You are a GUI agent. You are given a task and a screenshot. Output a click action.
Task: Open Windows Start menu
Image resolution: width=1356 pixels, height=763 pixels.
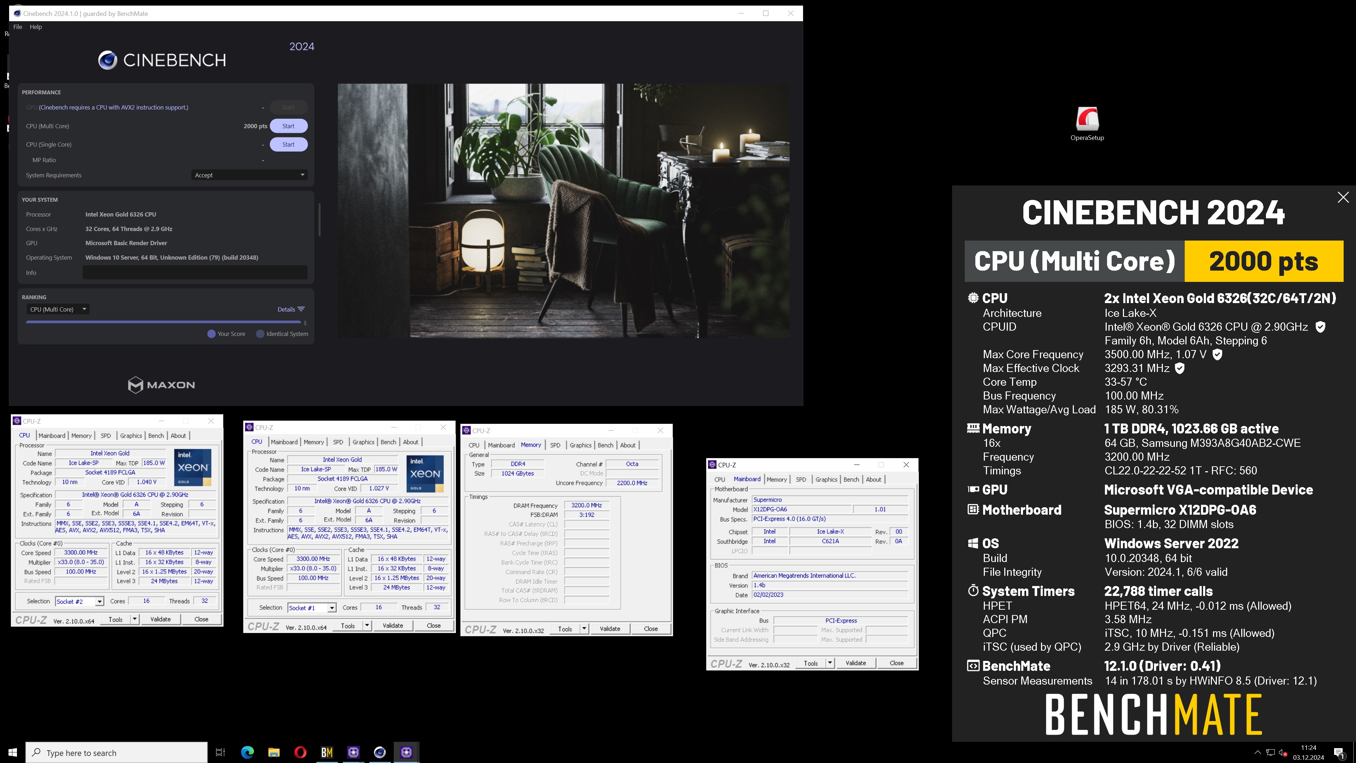click(x=13, y=752)
